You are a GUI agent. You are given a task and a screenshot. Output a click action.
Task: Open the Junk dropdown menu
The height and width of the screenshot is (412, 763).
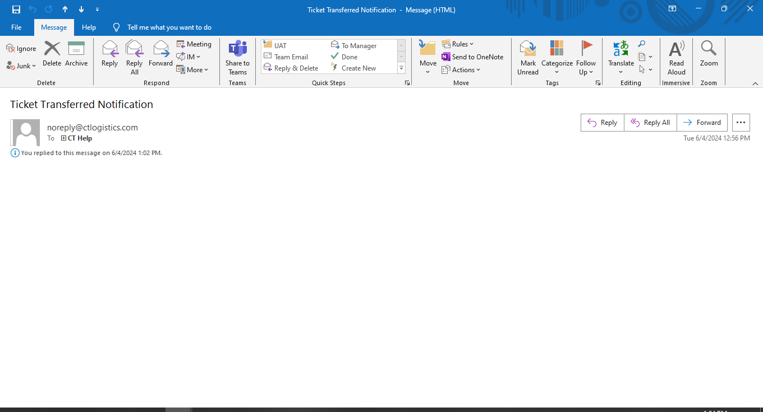[21, 66]
